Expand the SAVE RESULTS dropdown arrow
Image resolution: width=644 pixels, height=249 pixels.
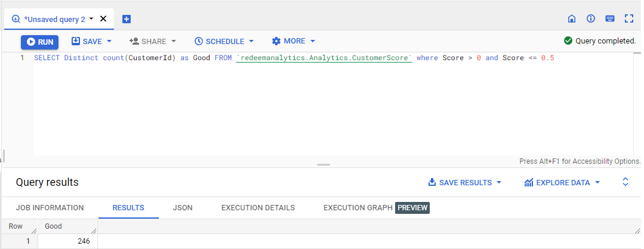[498, 182]
